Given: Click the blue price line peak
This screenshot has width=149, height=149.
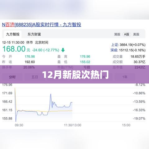Looking at the screenshot, I should point(51,94).
